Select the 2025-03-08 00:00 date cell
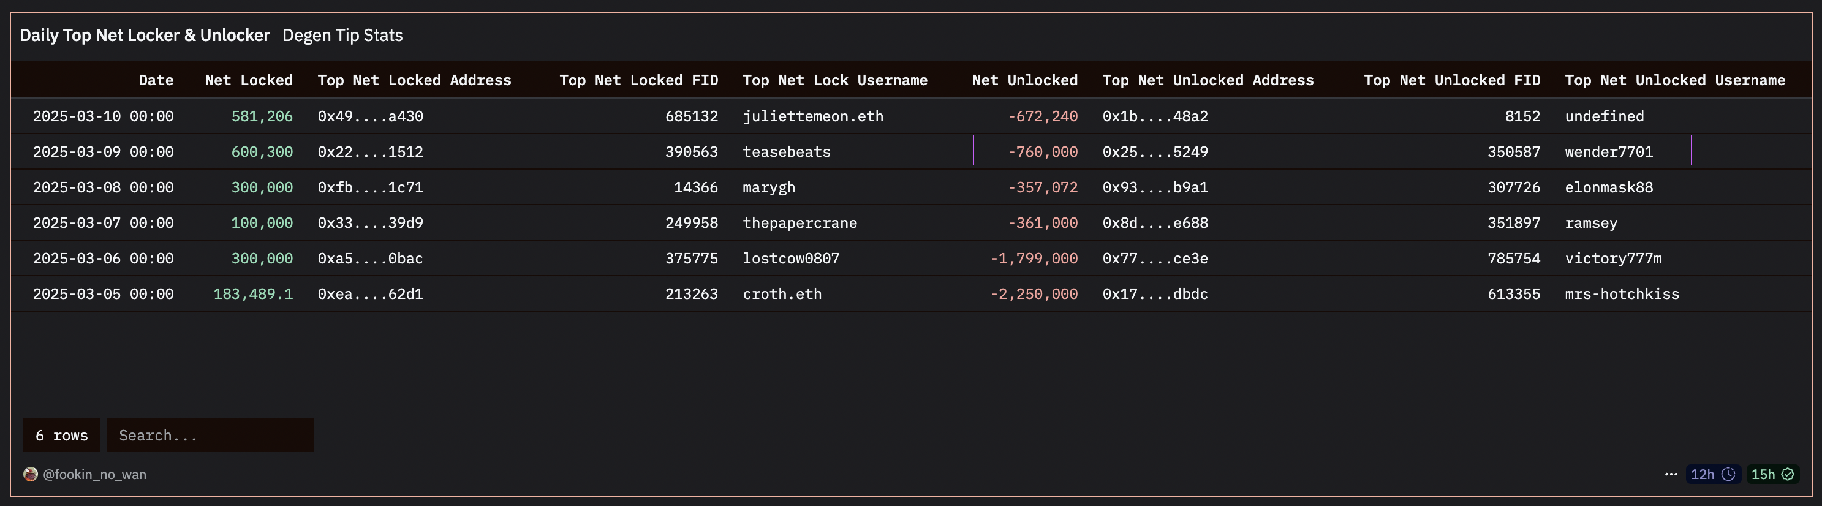This screenshot has height=506, width=1822. pos(104,187)
